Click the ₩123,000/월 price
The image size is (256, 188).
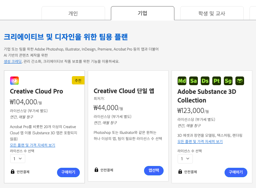[193, 111]
